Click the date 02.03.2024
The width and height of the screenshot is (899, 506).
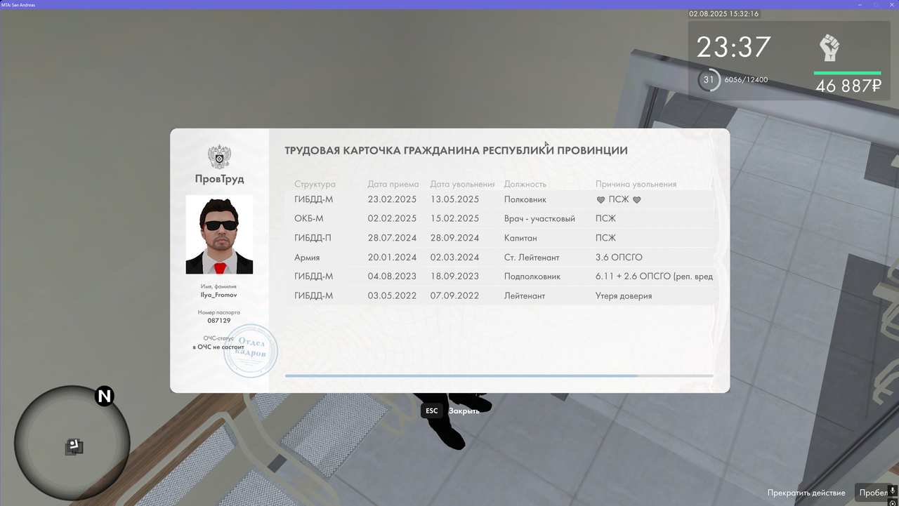pos(455,258)
